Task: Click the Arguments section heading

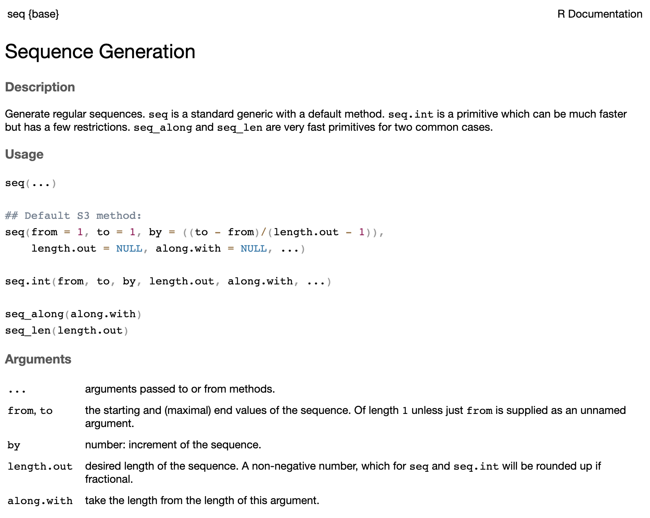Action: coord(38,359)
